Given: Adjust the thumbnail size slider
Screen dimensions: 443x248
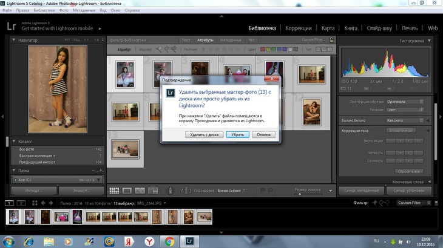Looking at the screenshot, I should tap(300, 194).
